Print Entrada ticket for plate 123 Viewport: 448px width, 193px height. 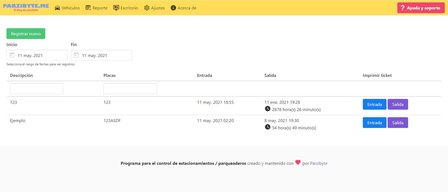point(374,104)
